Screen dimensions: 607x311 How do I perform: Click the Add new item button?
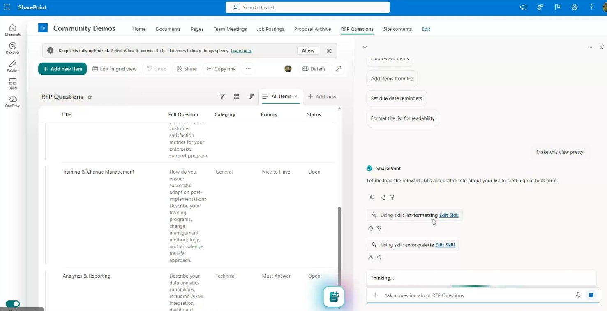[x=62, y=69]
